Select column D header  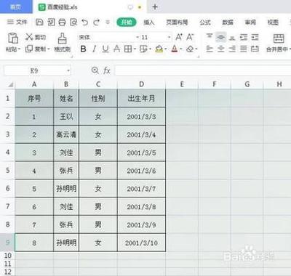[x=141, y=84]
